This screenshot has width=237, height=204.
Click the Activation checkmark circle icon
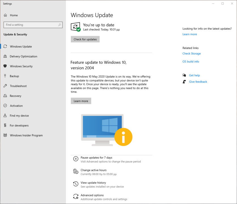(x=5, y=106)
